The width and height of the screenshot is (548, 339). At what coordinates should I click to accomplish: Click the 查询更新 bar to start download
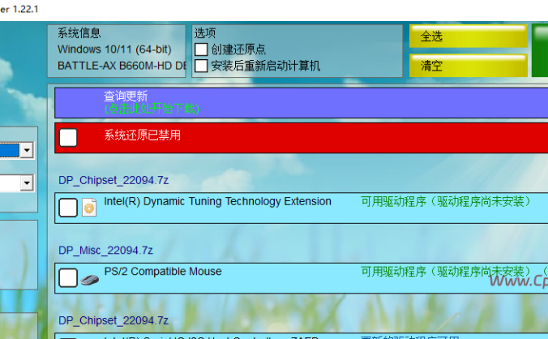click(302, 103)
